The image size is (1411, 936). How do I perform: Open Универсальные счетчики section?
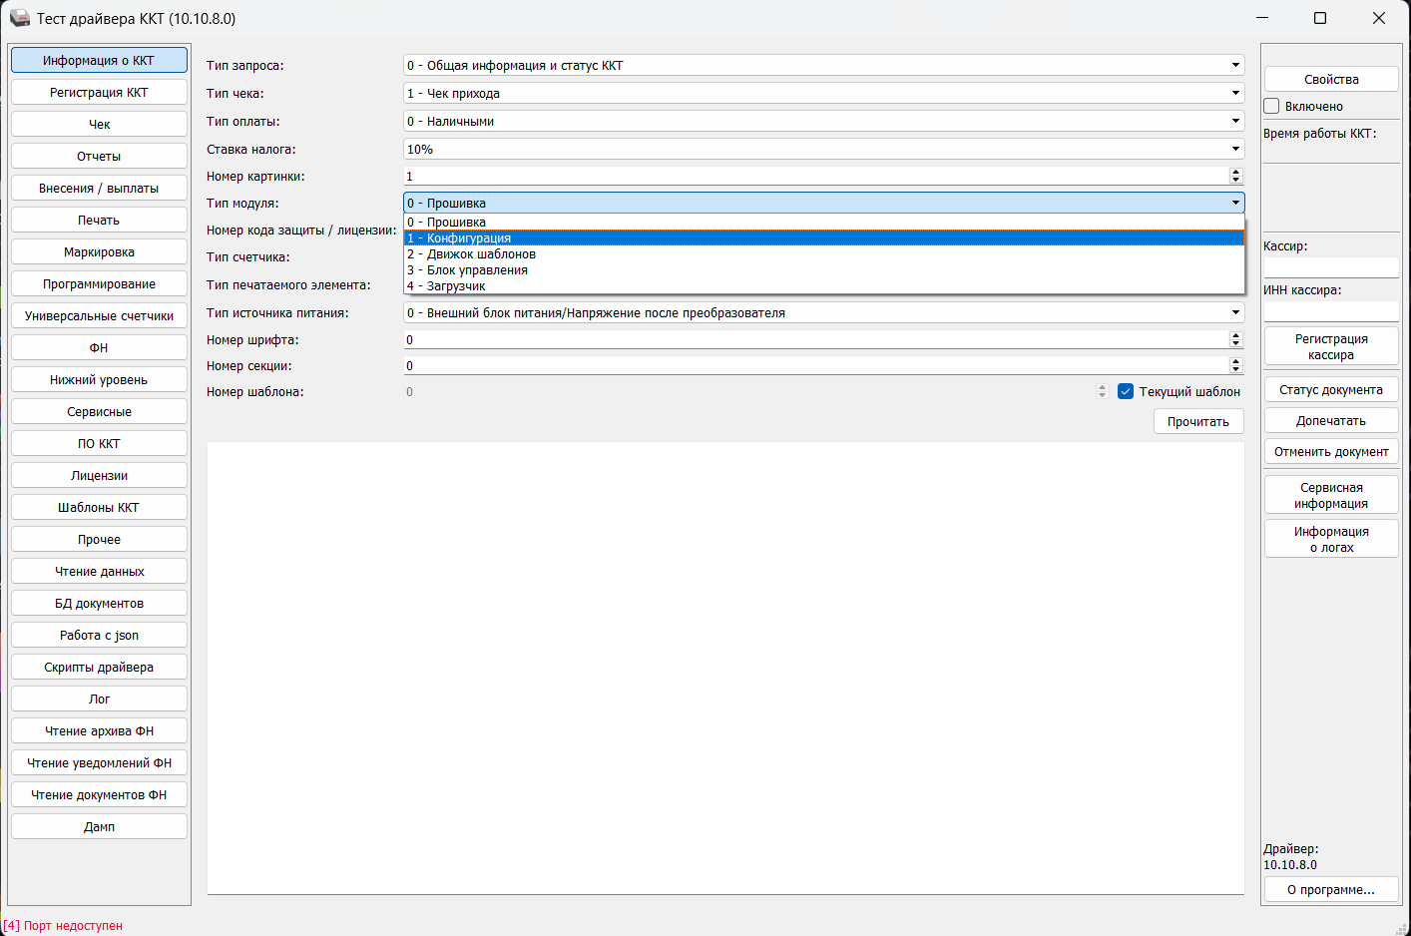coord(99,315)
